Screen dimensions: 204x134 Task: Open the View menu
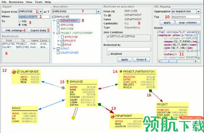point(29,2)
